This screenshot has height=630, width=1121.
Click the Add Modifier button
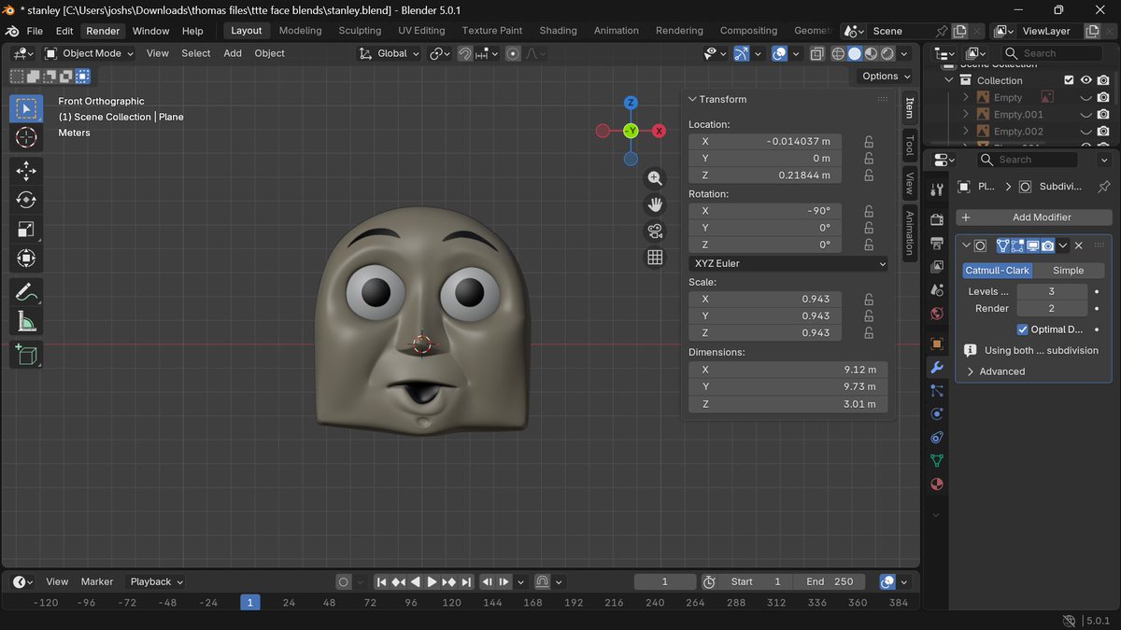1032,217
